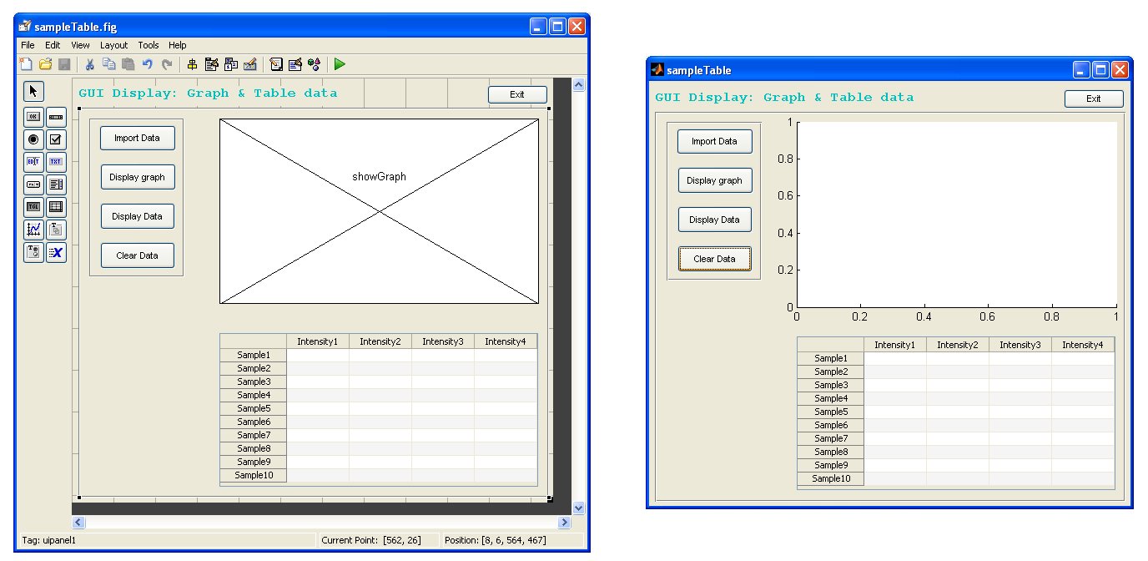
Task: Choose the Toggle Button tool
Action: click(33, 207)
